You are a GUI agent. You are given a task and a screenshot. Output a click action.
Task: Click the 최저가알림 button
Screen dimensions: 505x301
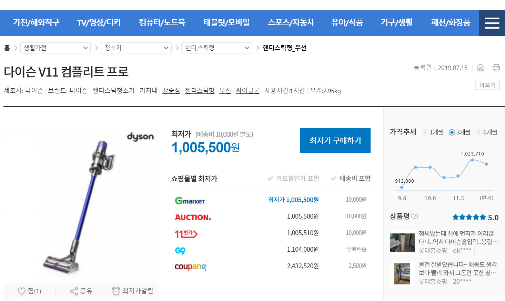pos(133,291)
